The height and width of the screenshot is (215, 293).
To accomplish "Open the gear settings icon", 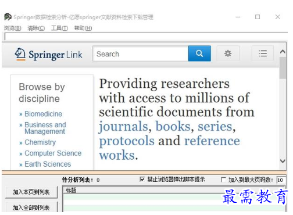I will click(228, 53).
